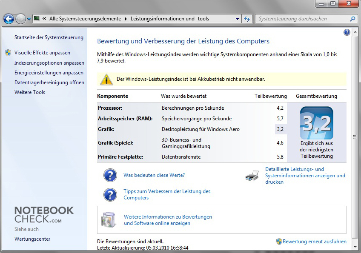Click the Grafik (Spiele) subscore '4,6'
Screen dimensions: 361x253
pos(280,143)
